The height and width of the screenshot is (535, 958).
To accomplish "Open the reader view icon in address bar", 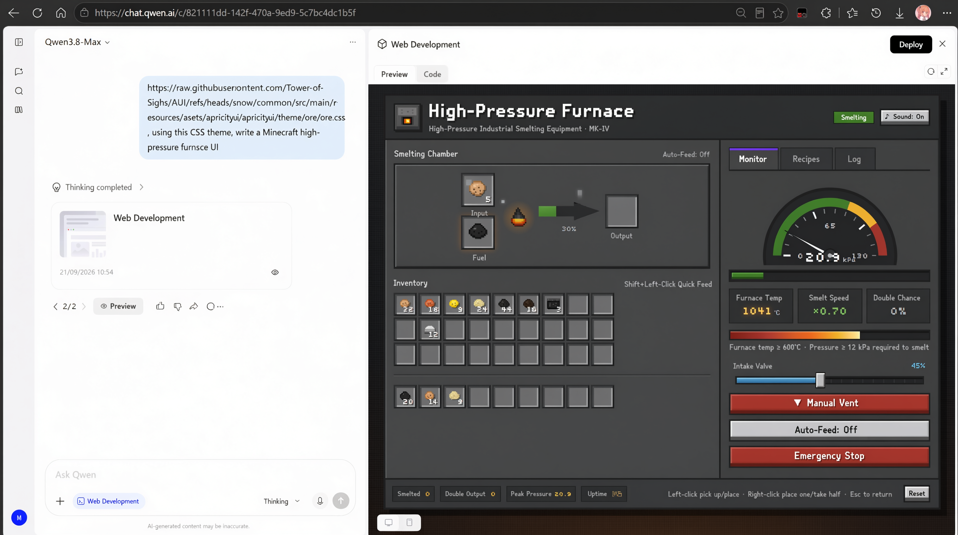I will (x=759, y=13).
